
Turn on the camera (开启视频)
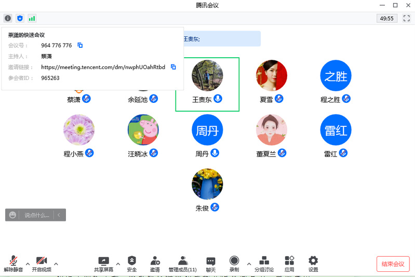click(42, 263)
